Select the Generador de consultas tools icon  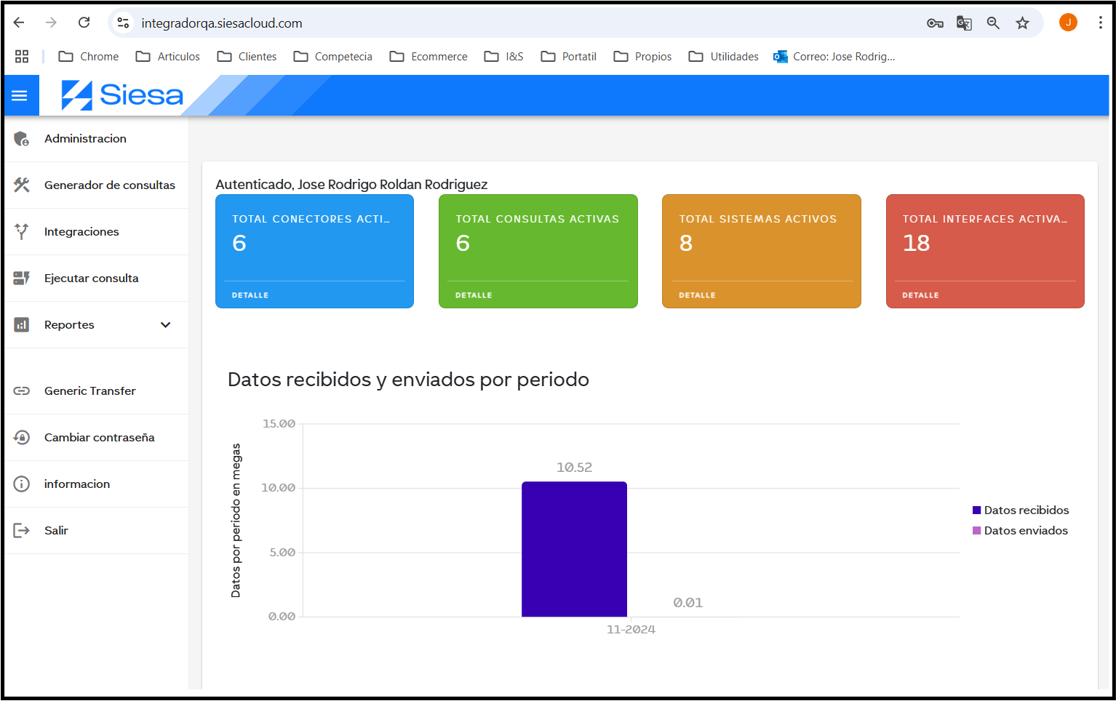coord(21,185)
